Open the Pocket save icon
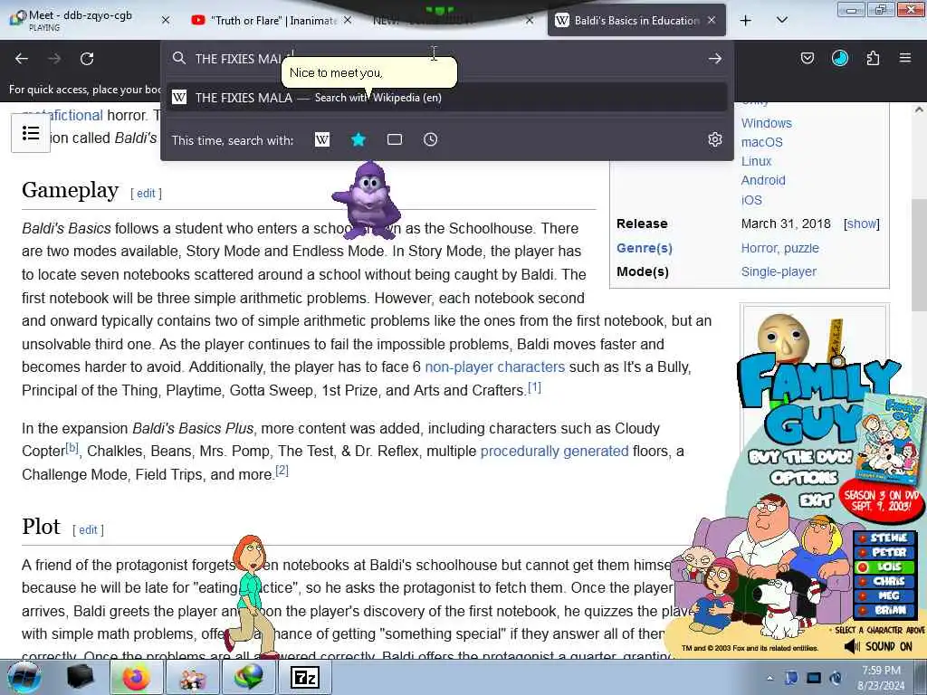The height and width of the screenshot is (695, 927). click(x=807, y=58)
